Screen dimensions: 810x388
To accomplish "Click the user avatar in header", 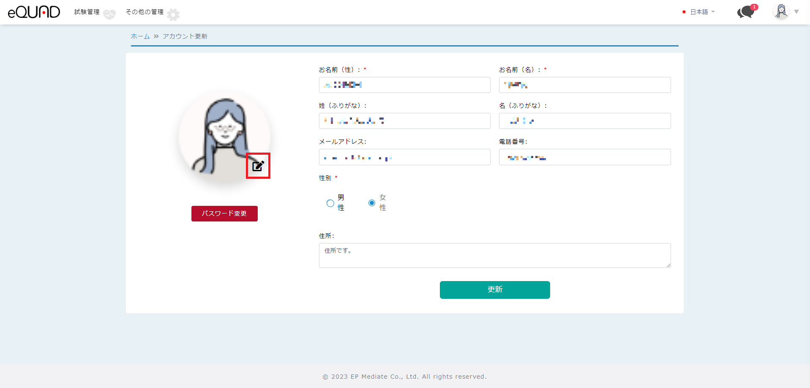I will tap(781, 11).
